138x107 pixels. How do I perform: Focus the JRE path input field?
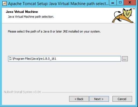pyautogui.click(x=65, y=59)
